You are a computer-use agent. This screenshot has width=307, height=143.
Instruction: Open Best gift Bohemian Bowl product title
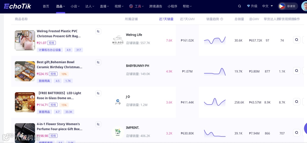(59, 65)
